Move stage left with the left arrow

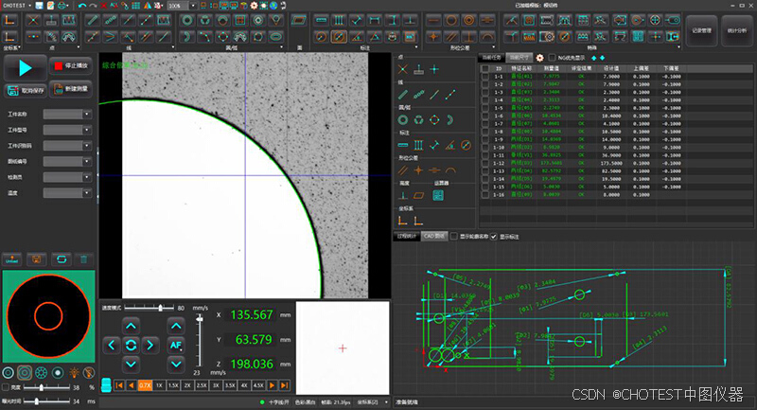click(112, 346)
